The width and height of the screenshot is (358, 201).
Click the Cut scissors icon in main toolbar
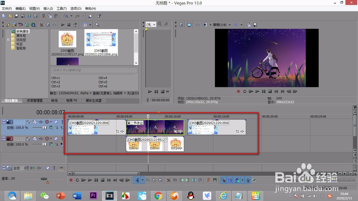point(43,16)
